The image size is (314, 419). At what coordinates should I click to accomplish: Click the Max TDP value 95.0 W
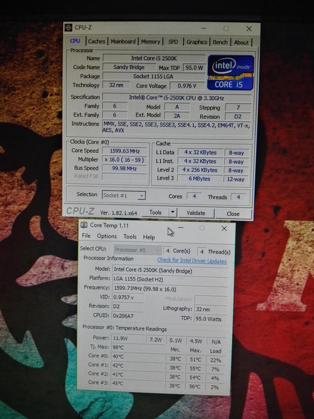[x=194, y=68]
